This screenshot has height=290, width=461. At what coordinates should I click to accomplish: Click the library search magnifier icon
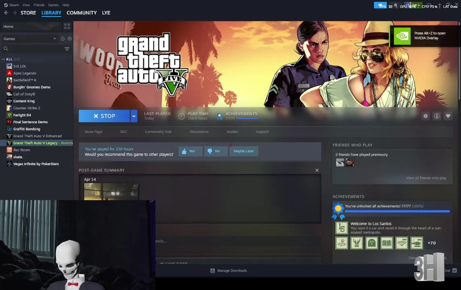(x=6, y=48)
